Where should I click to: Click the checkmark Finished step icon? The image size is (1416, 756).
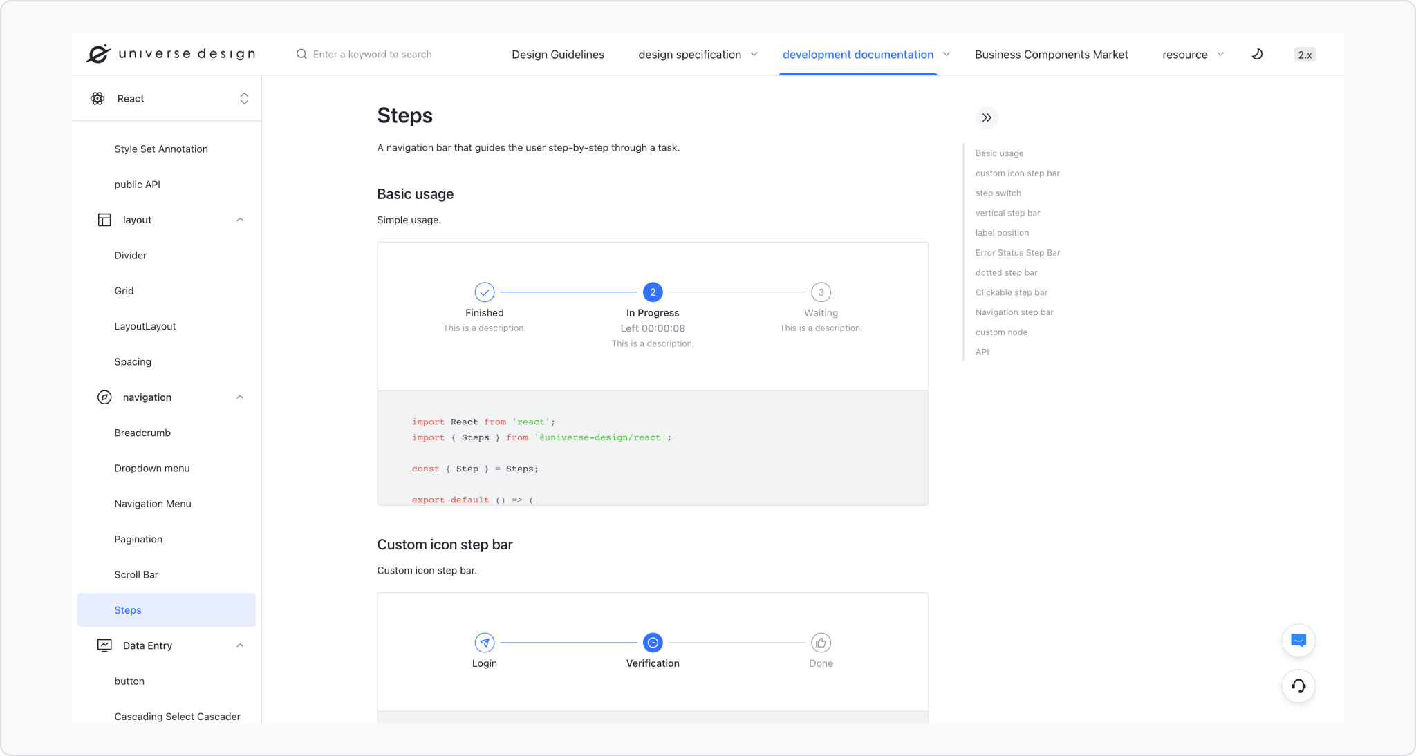coord(484,292)
